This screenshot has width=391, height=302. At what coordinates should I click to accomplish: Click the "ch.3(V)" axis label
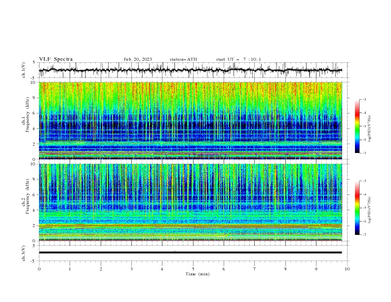(24, 253)
